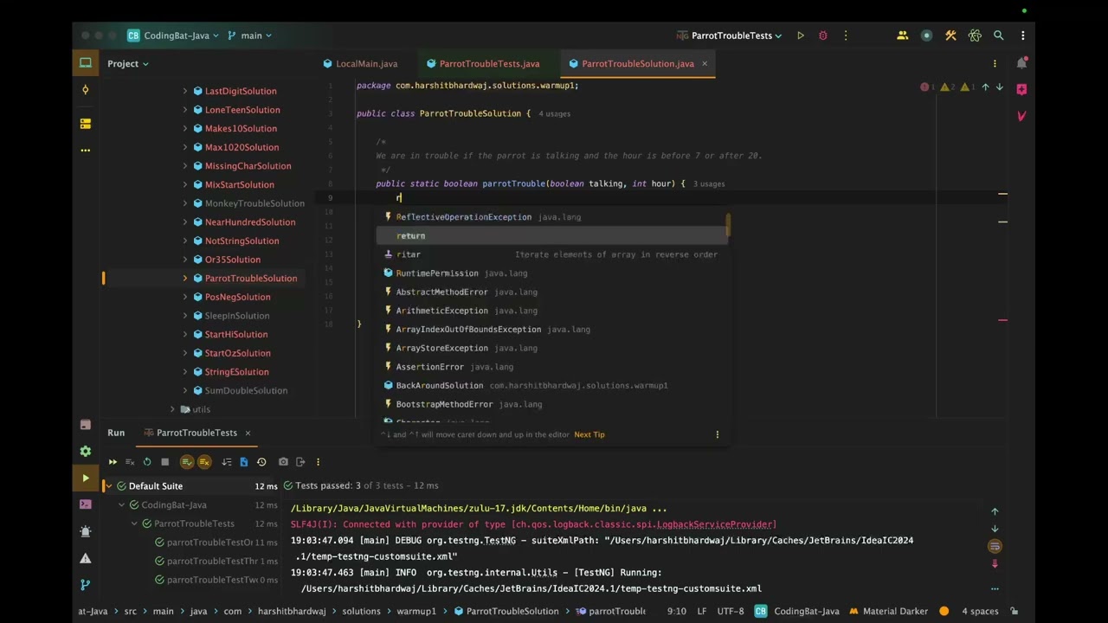
Task: Choose the return keyword completion
Action: coord(552,236)
